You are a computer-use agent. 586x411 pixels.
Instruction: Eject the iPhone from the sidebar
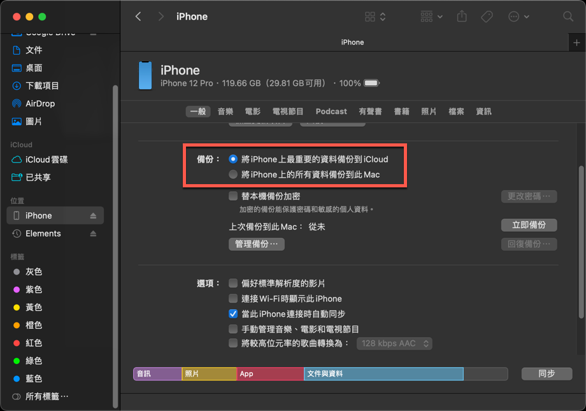(x=93, y=216)
